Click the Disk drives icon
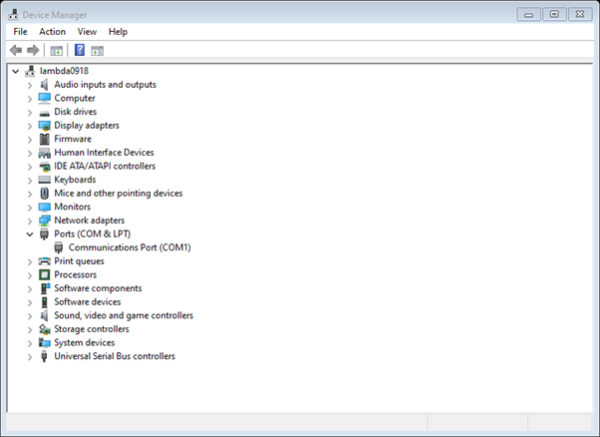This screenshot has width=600, height=437. pos(45,113)
